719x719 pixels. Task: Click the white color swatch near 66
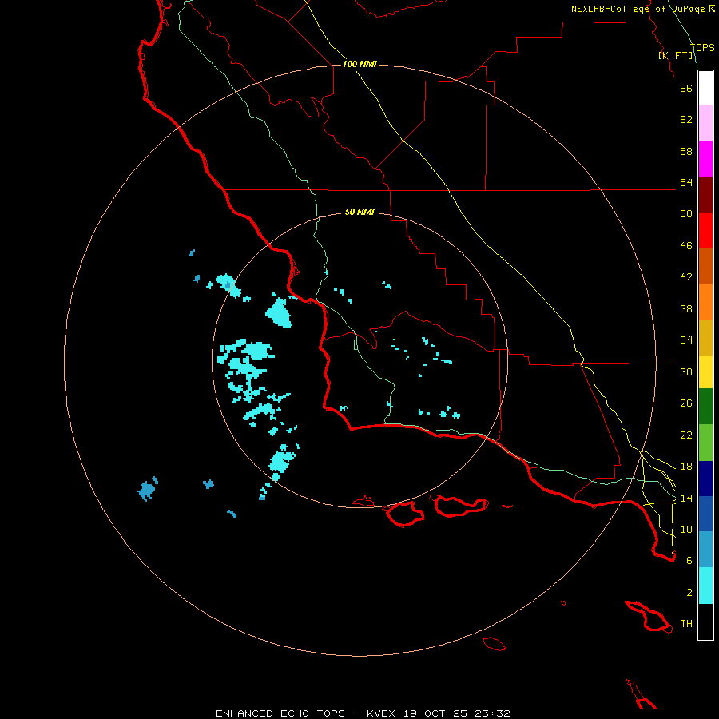click(x=705, y=88)
